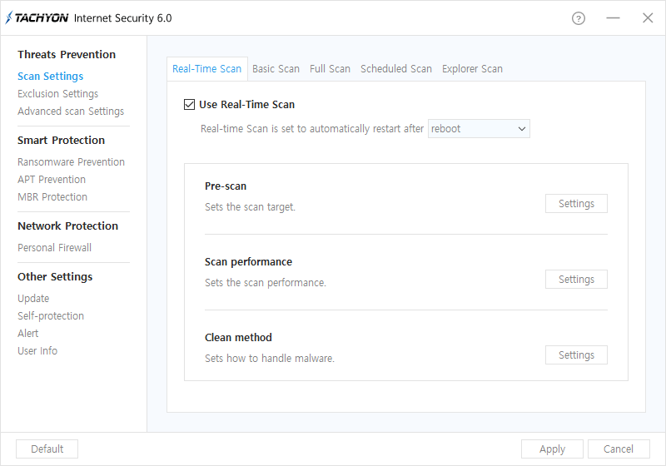The height and width of the screenshot is (466, 666).
Task: Open Pre-scan Settings button
Action: pos(576,204)
